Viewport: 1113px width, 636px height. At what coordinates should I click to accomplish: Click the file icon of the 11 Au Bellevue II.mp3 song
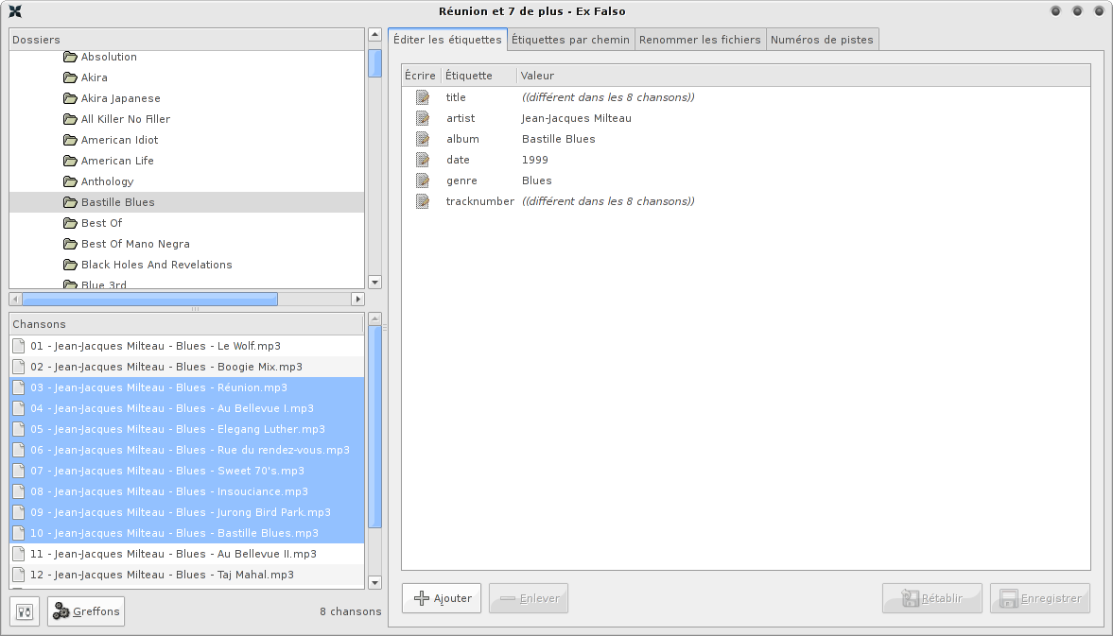pos(19,554)
